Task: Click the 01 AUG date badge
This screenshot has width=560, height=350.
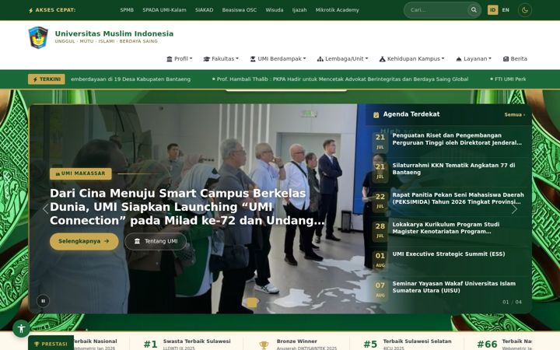Action: 380,260
